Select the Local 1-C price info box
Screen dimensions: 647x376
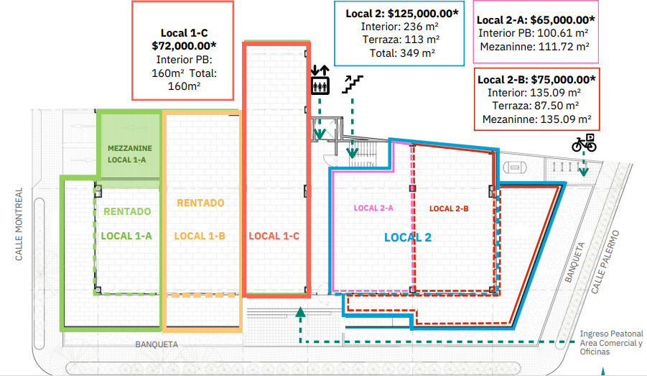click(x=183, y=50)
